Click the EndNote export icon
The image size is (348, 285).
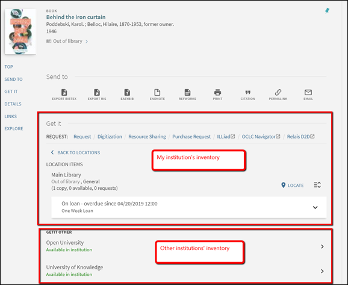pyautogui.click(x=157, y=92)
